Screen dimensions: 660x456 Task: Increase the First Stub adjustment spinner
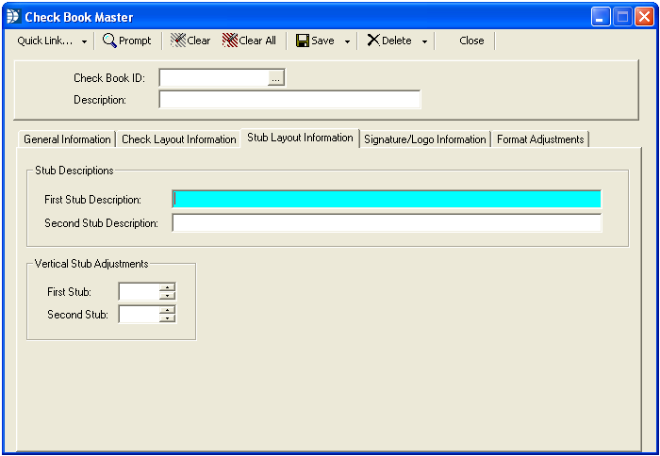pyautogui.click(x=167, y=287)
